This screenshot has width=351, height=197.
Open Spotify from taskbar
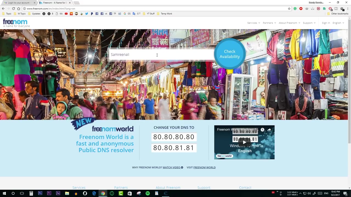point(148,193)
